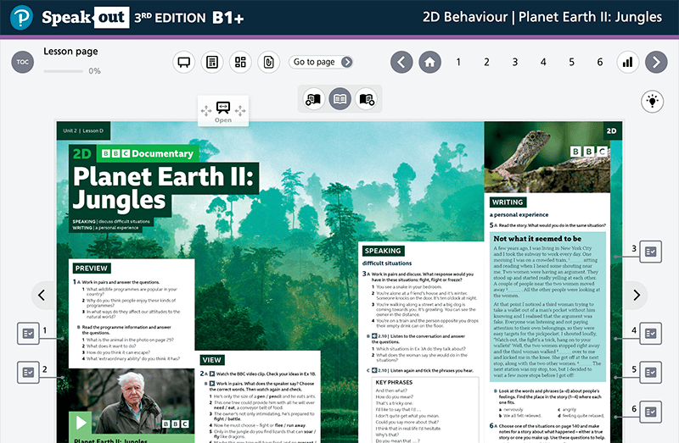The image size is (679, 443).
Task: Click the Go to page button
Action: click(322, 62)
